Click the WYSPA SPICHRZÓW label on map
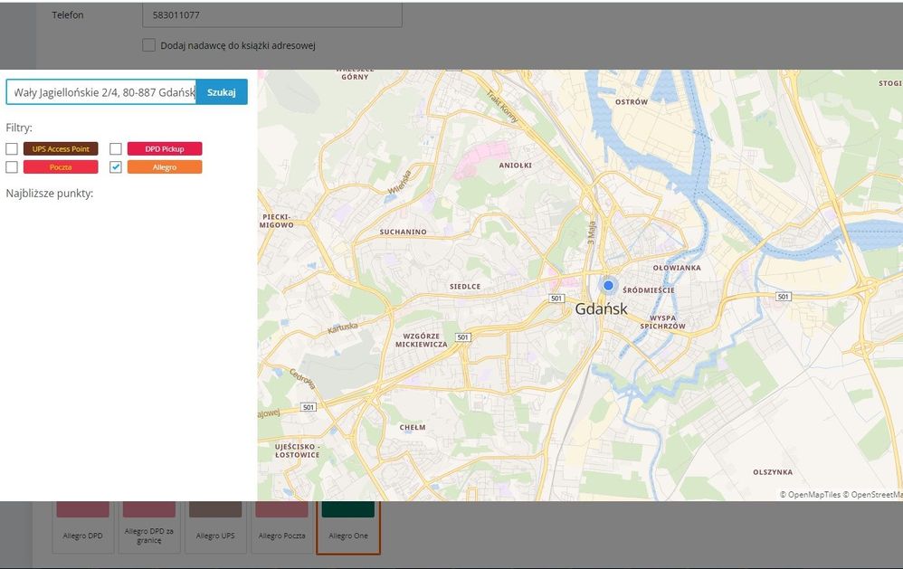This screenshot has height=569, width=903. pyautogui.click(x=663, y=322)
